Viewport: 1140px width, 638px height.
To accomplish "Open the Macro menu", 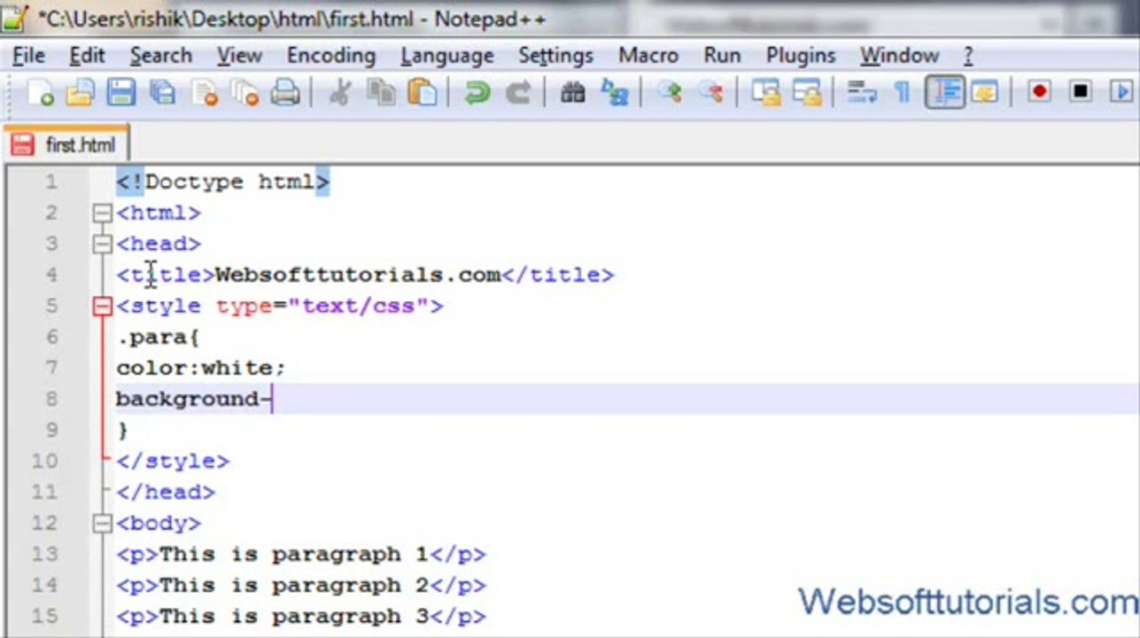I will pos(648,56).
